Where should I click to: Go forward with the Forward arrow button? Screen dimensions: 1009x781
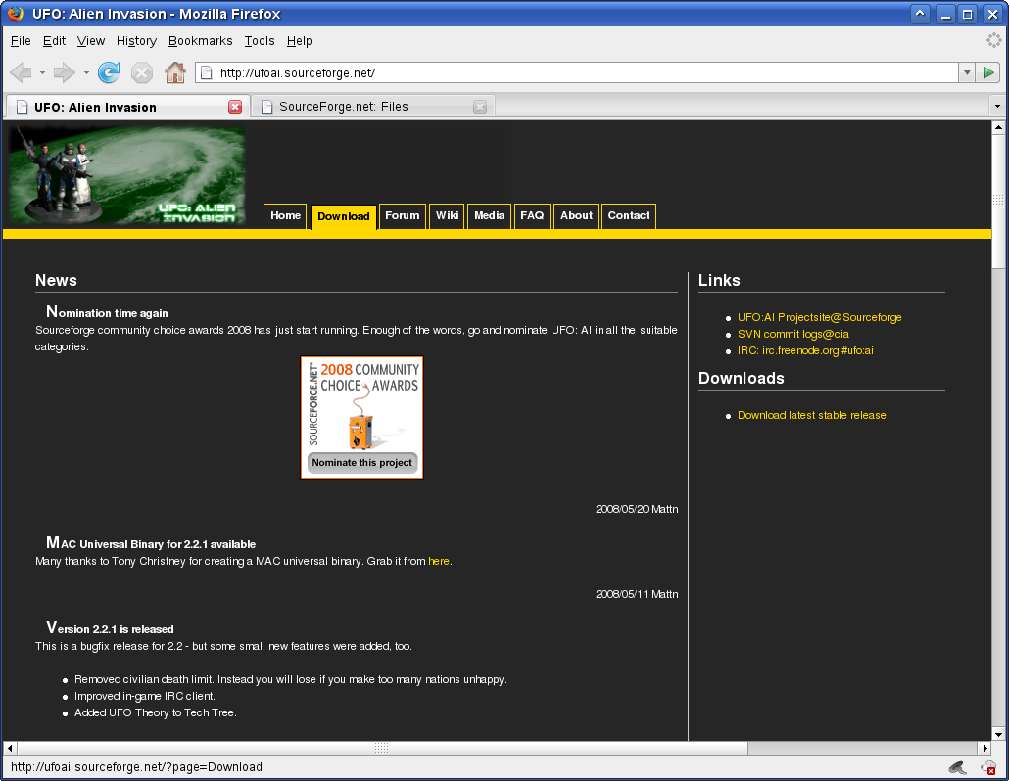[64, 72]
